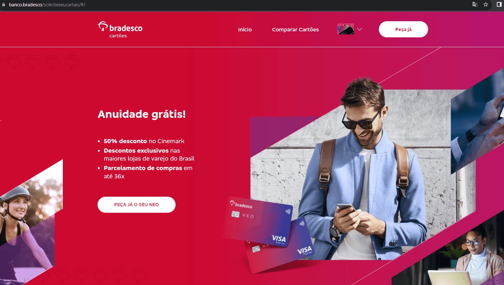Click the Visa logo on the blue card
This screenshot has width=504, height=285.
(279, 238)
